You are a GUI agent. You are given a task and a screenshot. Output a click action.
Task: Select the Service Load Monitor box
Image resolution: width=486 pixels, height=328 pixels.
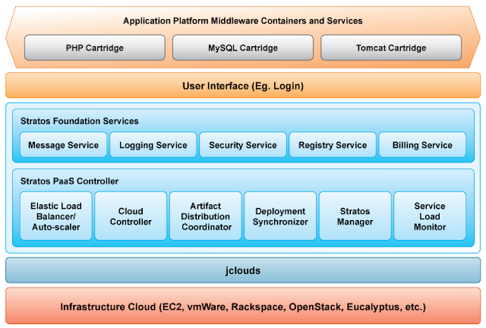pyautogui.click(x=430, y=216)
